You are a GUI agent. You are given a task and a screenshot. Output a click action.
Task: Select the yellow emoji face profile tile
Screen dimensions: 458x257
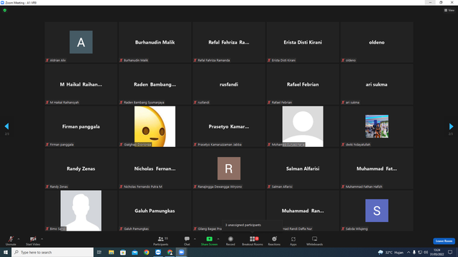pos(155,126)
